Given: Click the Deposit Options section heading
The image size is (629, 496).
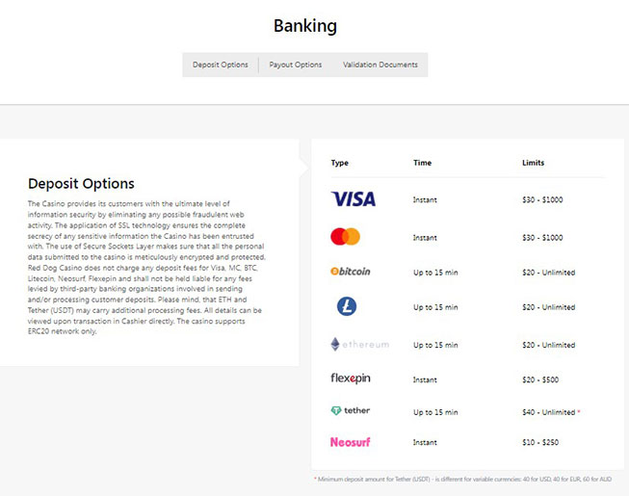Looking at the screenshot, I should click(81, 183).
